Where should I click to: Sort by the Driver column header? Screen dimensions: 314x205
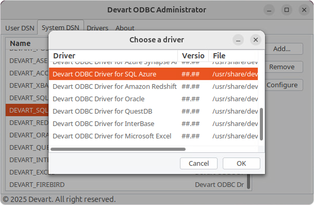click(x=113, y=56)
